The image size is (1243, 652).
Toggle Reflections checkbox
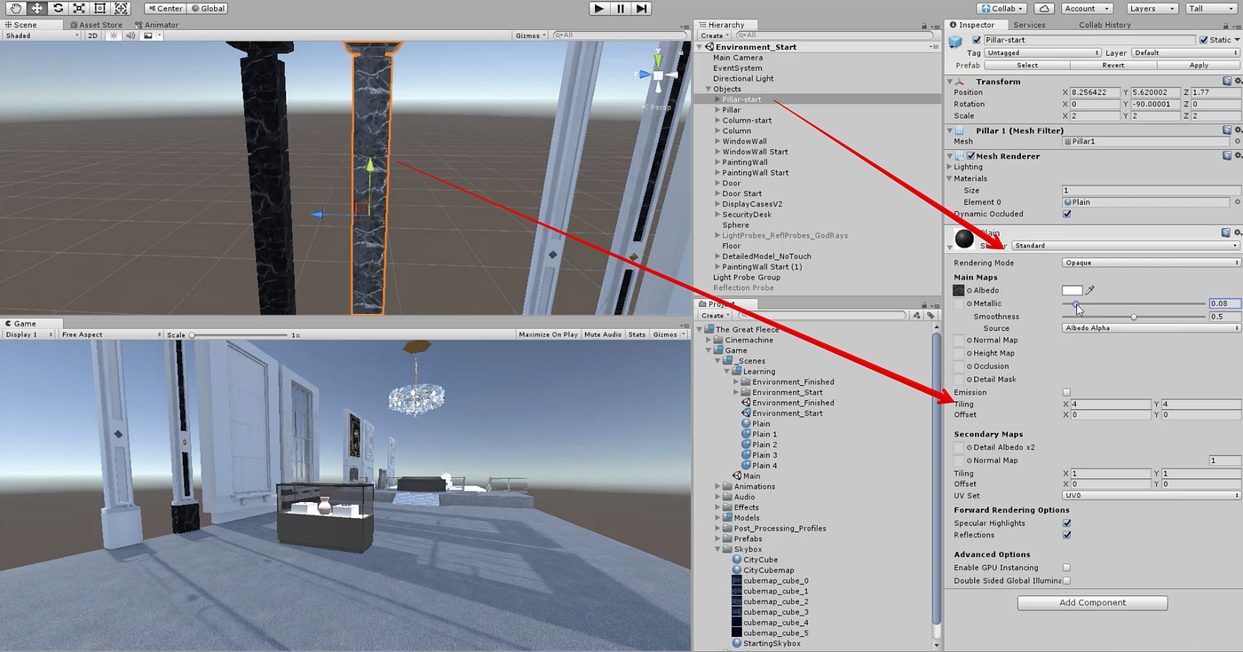(1066, 535)
